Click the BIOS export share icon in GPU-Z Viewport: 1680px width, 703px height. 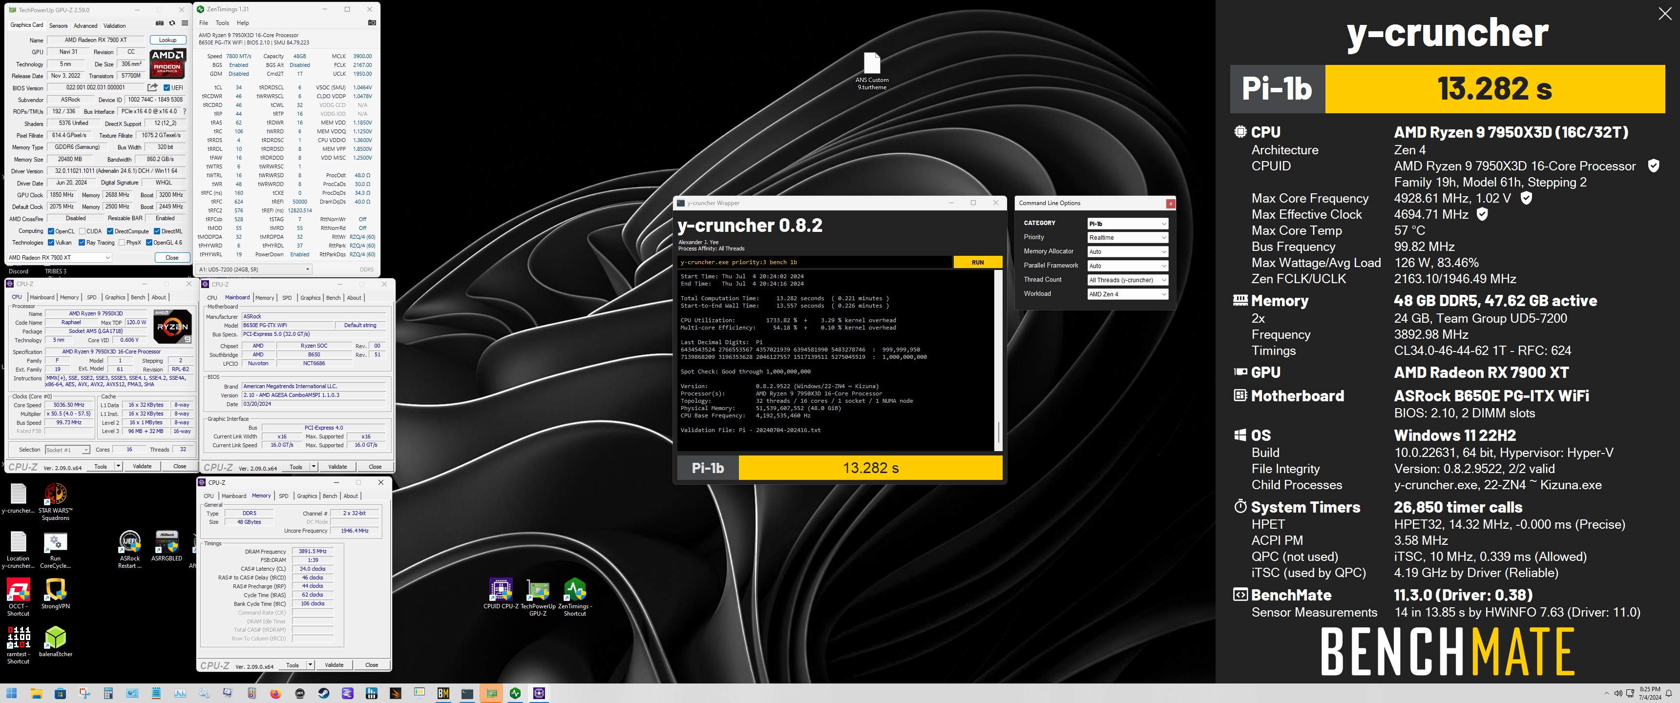coord(152,87)
